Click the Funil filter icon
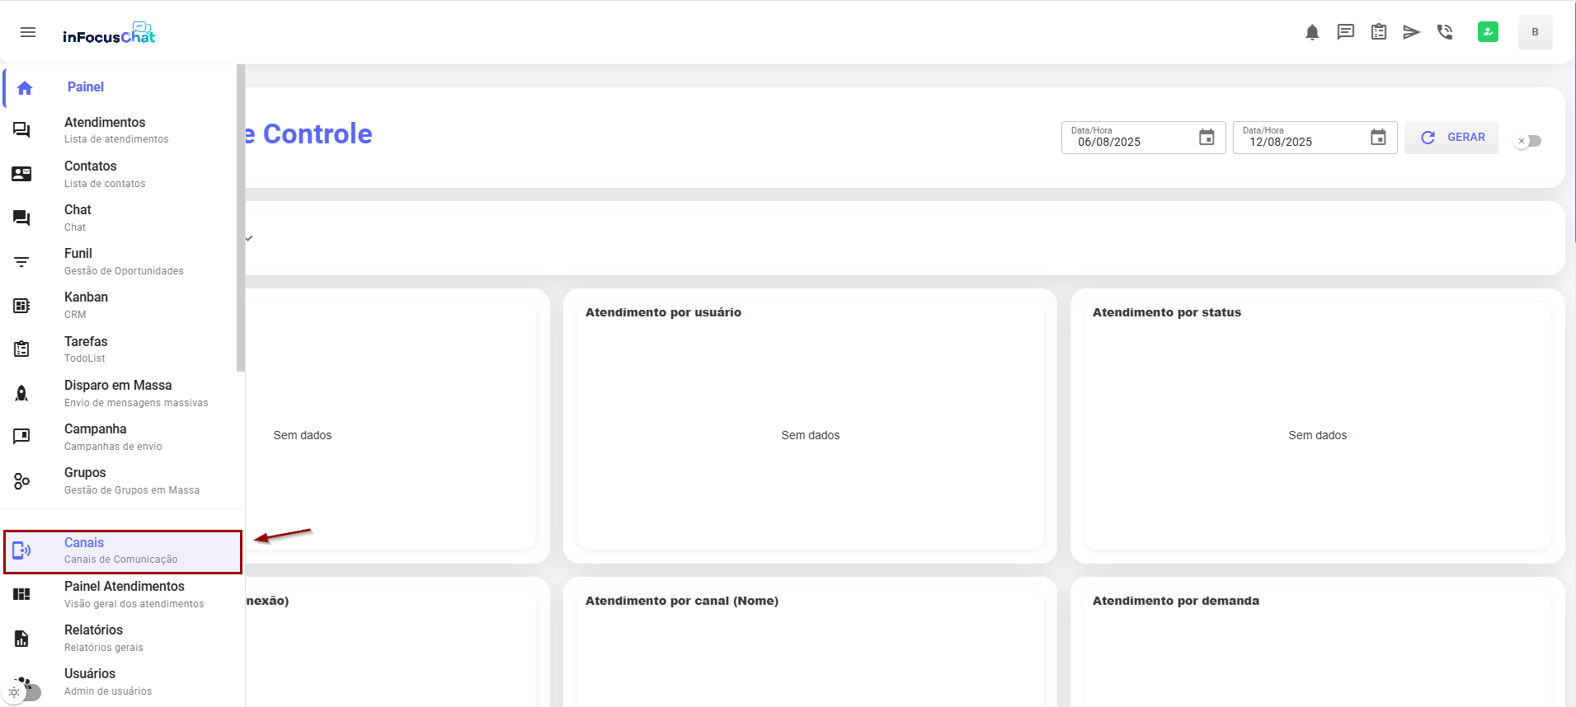 [x=22, y=262]
